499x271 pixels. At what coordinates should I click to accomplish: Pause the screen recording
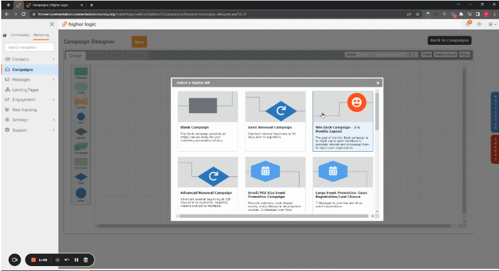click(x=76, y=260)
